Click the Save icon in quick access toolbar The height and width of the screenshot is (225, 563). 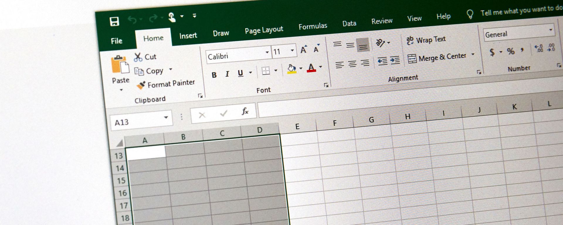click(x=114, y=21)
